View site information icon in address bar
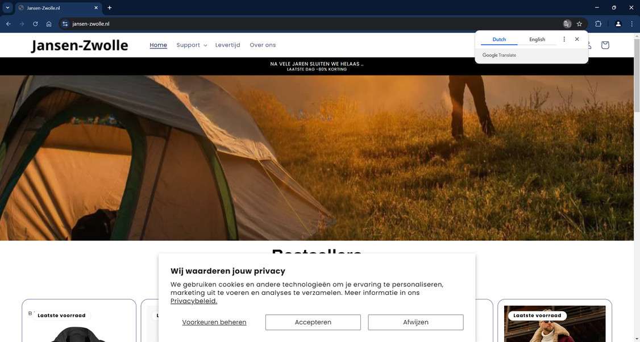This screenshot has height=342, width=640. (65, 24)
